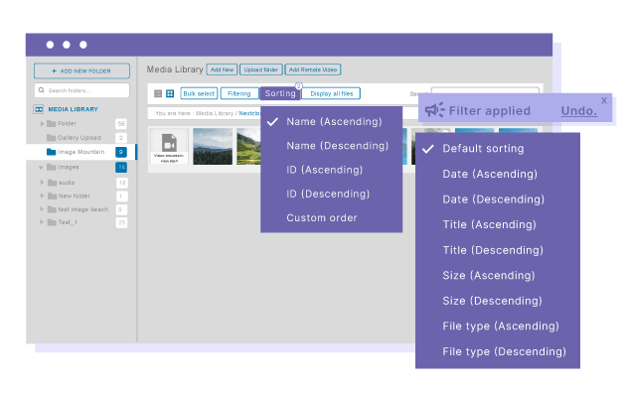Click the Add Remote Video button
The height and width of the screenshot is (393, 626).
click(x=313, y=69)
